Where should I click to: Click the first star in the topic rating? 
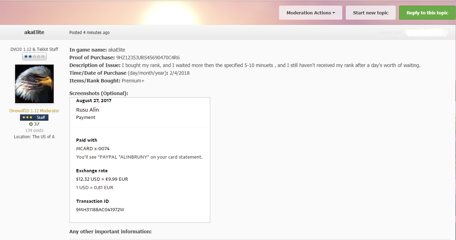(x=26, y=56)
